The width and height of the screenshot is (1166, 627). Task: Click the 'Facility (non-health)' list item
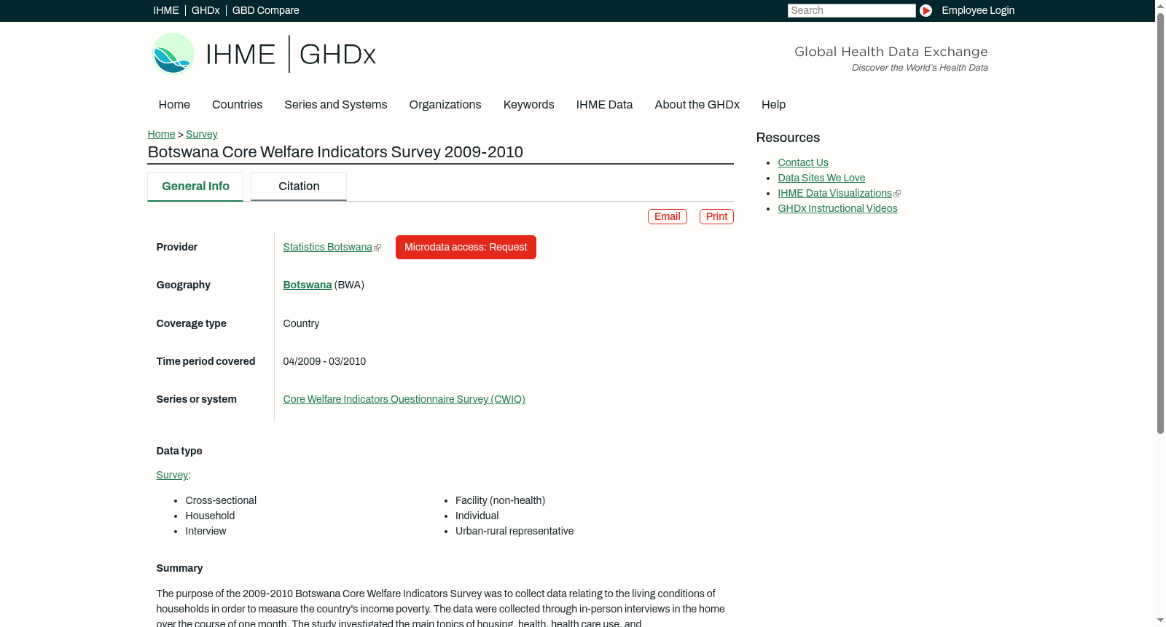click(x=500, y=500)
